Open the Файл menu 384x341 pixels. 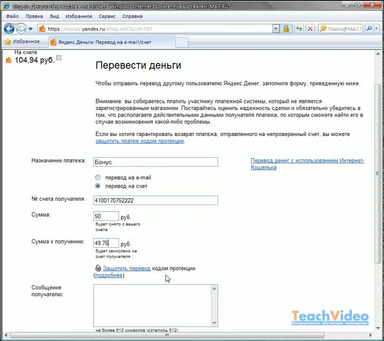click(12, 16)
